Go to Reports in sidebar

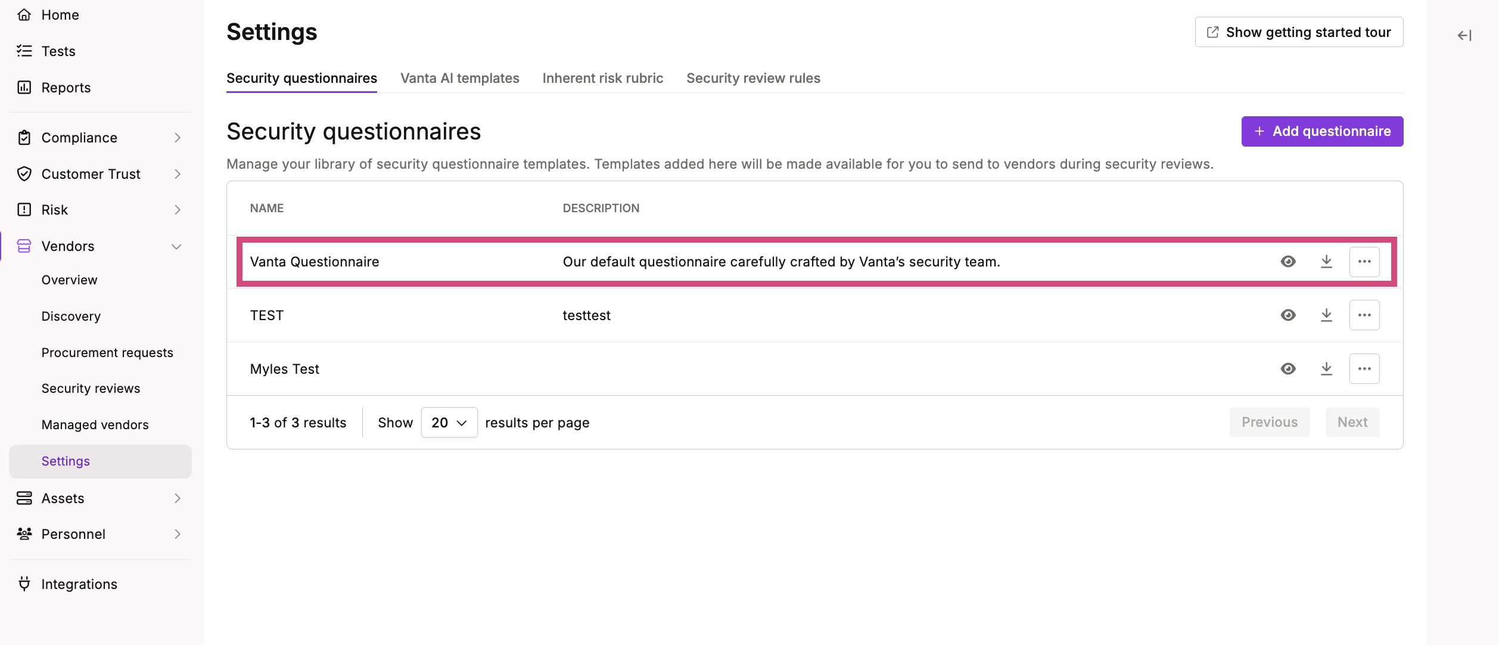66,88
